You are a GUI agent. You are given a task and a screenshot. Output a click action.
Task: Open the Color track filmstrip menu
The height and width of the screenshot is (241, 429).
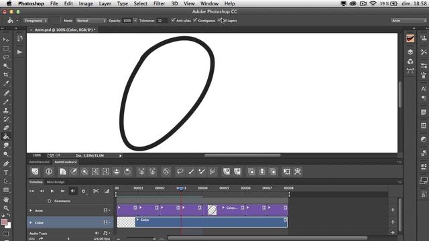pyautogui.click(x=107, y=222)
